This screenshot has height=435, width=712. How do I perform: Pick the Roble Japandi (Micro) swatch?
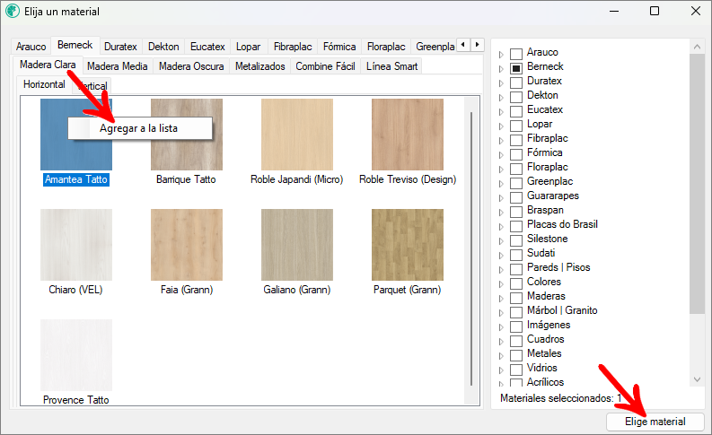297,135
